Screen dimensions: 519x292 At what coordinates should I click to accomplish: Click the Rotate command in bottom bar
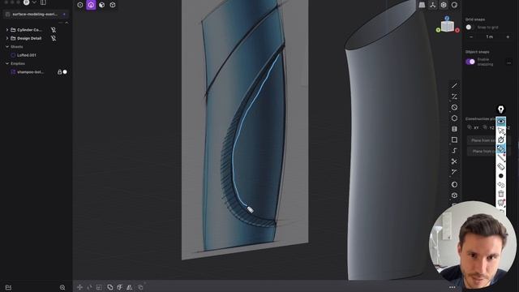click(x=89, y=287)
